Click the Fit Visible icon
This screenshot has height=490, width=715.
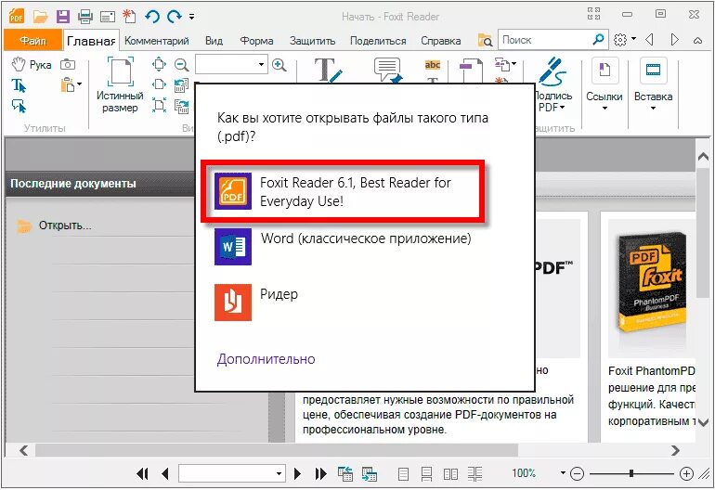coord(159,105)
